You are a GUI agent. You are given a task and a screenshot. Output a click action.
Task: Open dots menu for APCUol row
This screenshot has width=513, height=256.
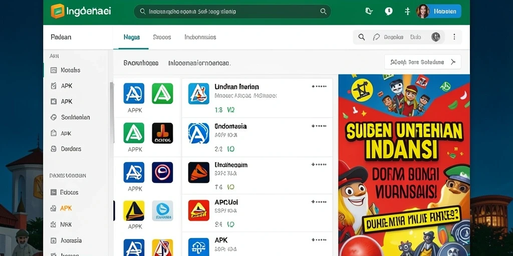(319, 202)
